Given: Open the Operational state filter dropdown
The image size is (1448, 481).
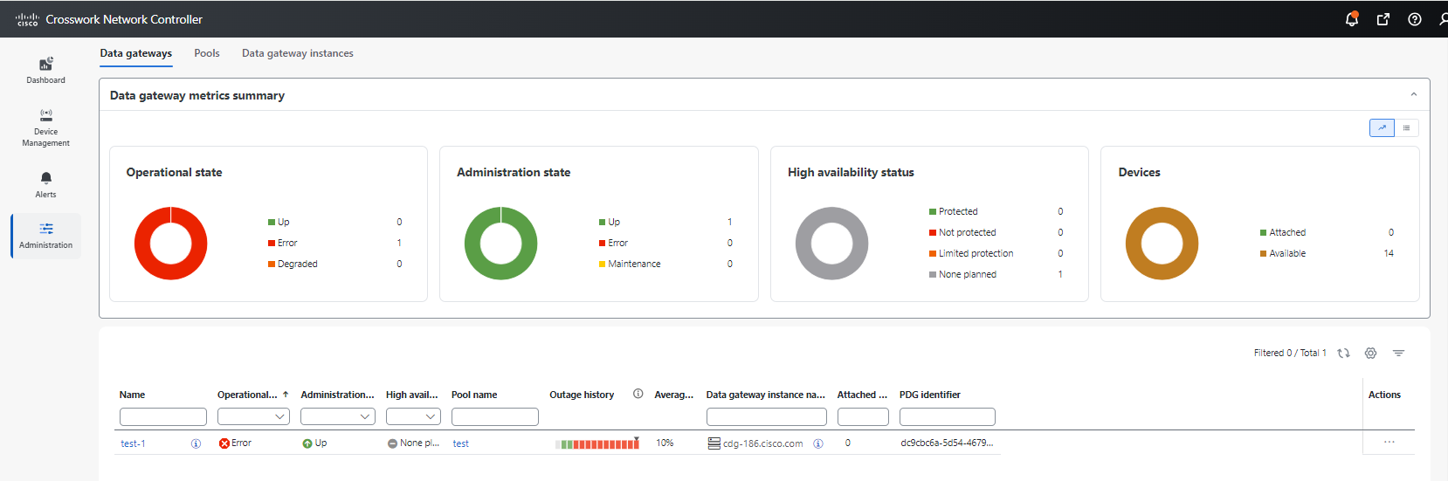Looking at the screenshot, I should (x=253, y=416).
